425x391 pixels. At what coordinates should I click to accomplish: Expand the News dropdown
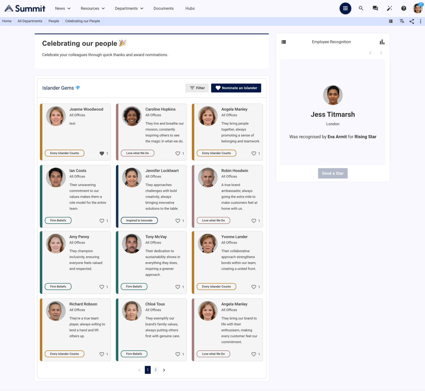click(x=62, y=8)
